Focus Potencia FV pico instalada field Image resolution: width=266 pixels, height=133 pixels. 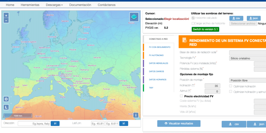[x=260, y=64]
